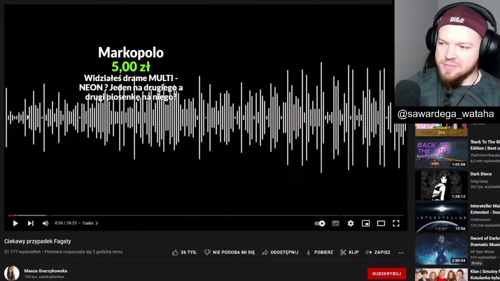Play the video with the play button

(x=15, y=223)
